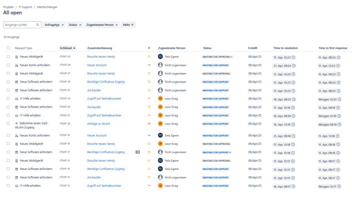Check the row checkbox for ITSUP-29
Viewport: 352px width, 198px height.
pos(8,57)
